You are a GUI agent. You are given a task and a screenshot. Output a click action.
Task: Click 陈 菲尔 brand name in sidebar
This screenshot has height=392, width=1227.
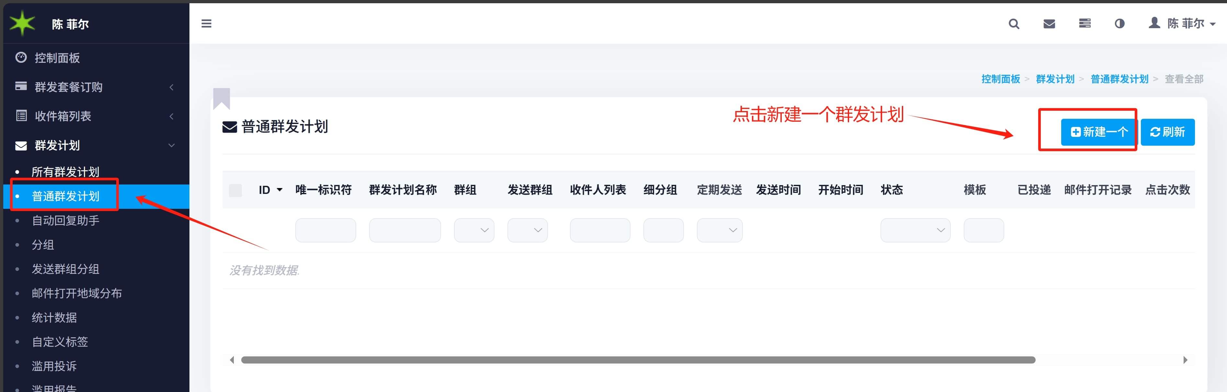(x=71, y=24)
